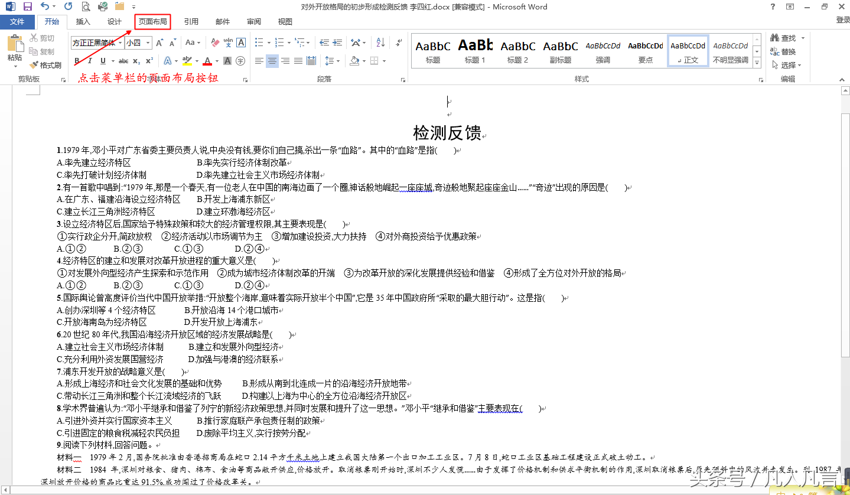Image resolution: width=850 pixels, height=495 pixels.
Task: Open Word Help question mark
Action: (x=774, y=6)
